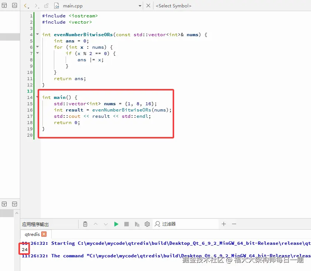Click the 'return ans;' line
The image size is (311, 271).
[x=70, y=79]
